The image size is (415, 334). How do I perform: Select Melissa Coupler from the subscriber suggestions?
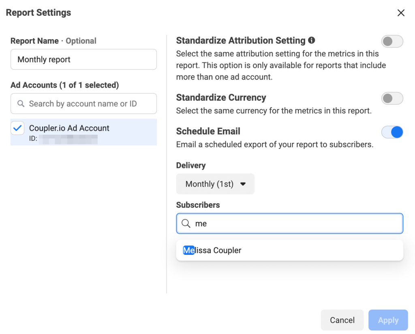tap(212, 250)
